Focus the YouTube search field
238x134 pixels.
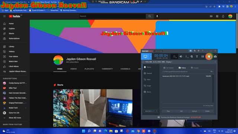pyautogui.click(x=112, y=16)
